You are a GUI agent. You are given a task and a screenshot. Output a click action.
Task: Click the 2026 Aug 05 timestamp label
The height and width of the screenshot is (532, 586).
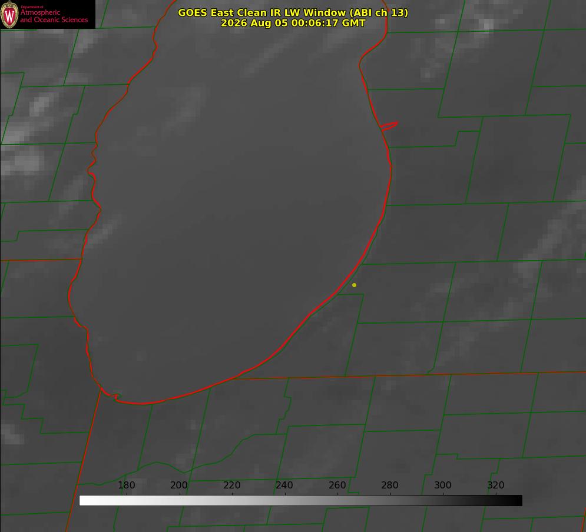coord(293,23)
